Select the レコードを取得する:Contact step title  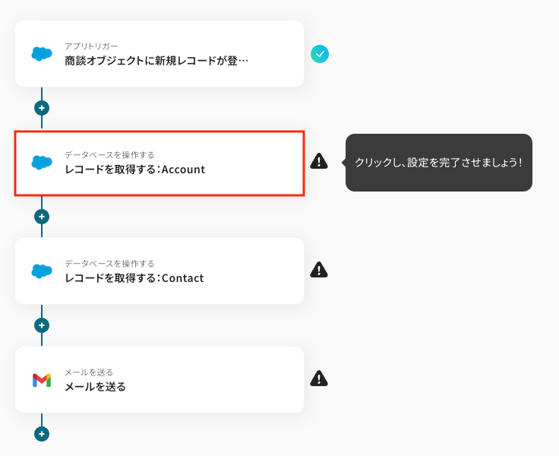point(134,278)
